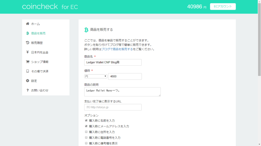Click the yen icon beside 日本円を出金
This screenshot has width=261, height=146.
coord(27,52)
